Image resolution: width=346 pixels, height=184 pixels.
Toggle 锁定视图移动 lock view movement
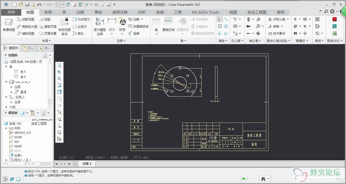(x=65, y=27)
